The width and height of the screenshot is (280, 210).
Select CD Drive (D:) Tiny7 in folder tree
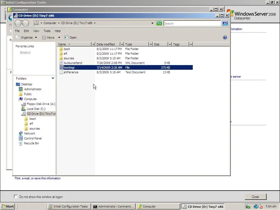point(41,114)
